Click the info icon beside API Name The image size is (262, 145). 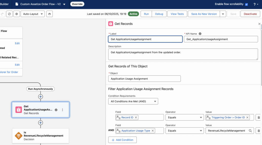tap(200, 34)
